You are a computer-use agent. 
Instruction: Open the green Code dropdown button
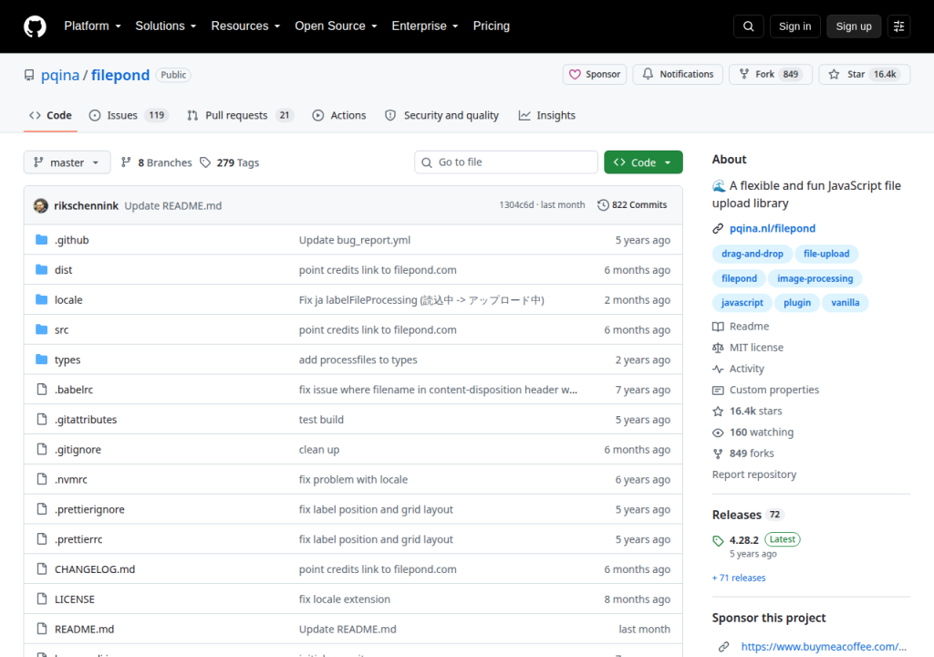643,162
